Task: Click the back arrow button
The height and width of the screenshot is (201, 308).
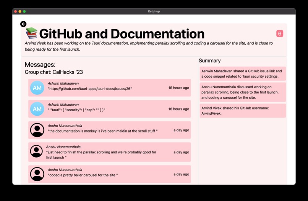Action: (23, 24)
